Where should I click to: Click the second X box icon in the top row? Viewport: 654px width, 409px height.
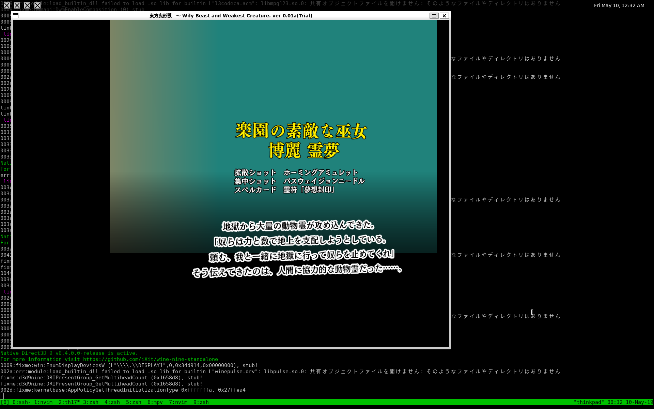(17, 5)
